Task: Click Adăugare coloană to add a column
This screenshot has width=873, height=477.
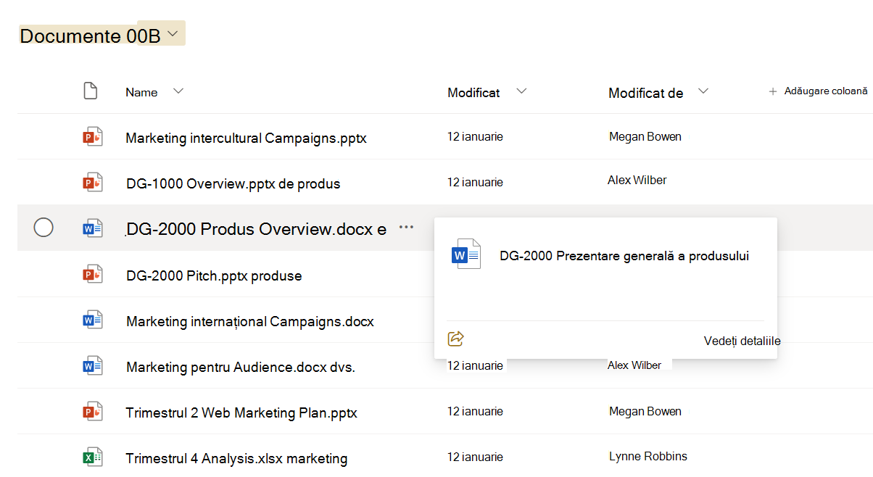Action: pyautogui.click(x=818, y=91)
